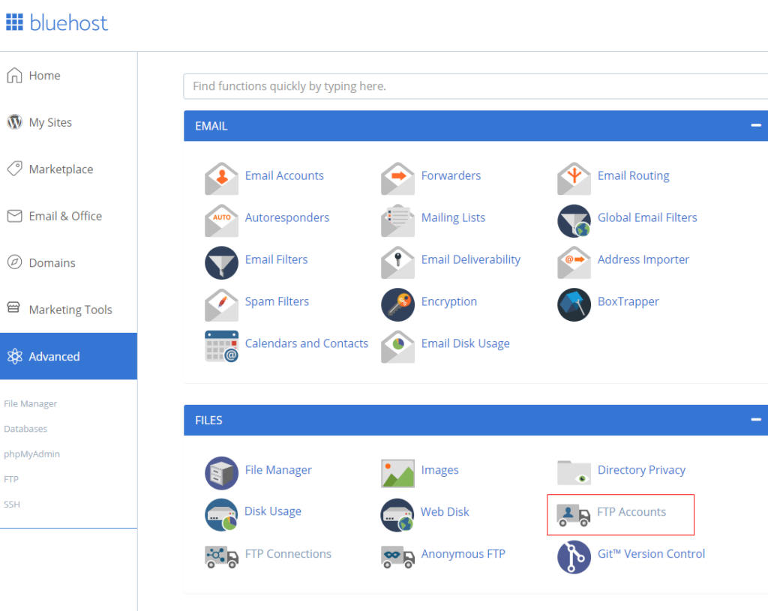Screen dimensions: 768x611
Task: Click the Email Routing icon
Action: click(574, 178)
